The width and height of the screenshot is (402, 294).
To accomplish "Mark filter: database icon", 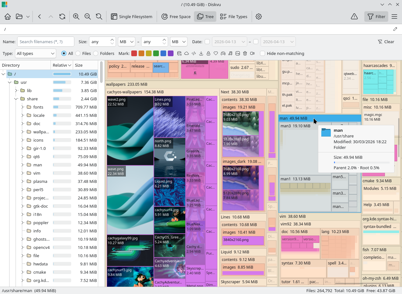I will pos(179,53).
